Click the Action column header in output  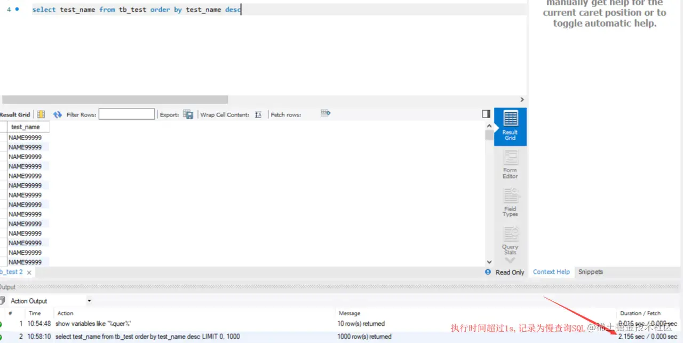point(66,313)
